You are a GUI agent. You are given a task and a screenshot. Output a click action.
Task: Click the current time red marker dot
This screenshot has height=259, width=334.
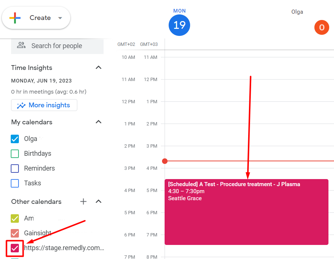pyautogui.click(x=165, y=161)
